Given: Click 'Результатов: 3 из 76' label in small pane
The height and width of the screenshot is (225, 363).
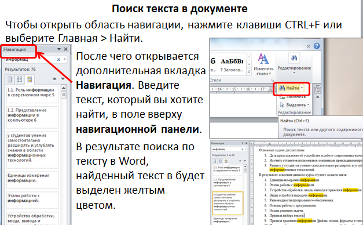Looking at the screenshot, I should point(223,155).
